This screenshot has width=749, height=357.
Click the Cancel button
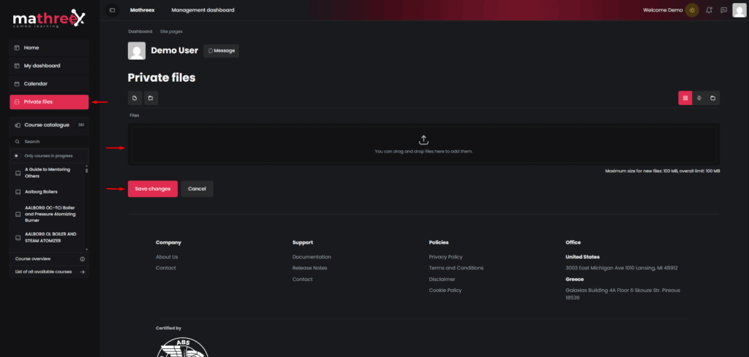pyautogui.click(x=197, y=189)
